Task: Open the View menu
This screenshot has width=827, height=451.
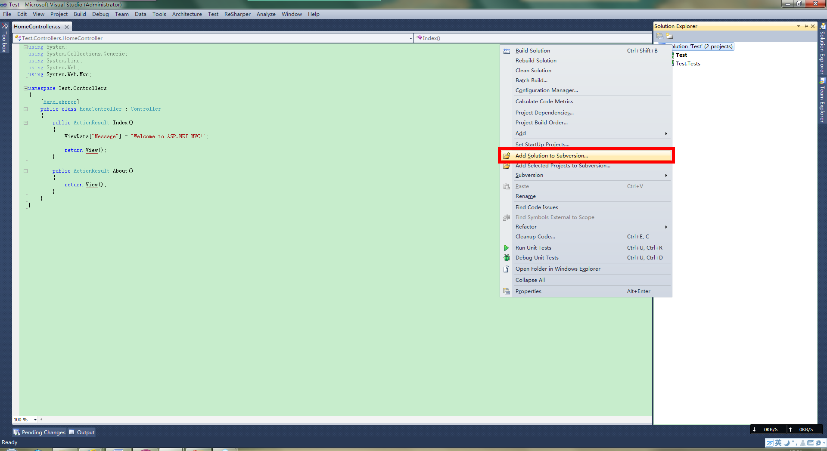Action: pyautogui.click(x=39, y=14)
